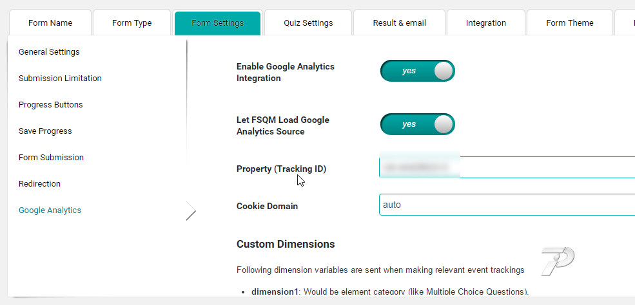Click the watermark logo icon
The width and height of the screenshot is (635, 305).
pos(558,261)
